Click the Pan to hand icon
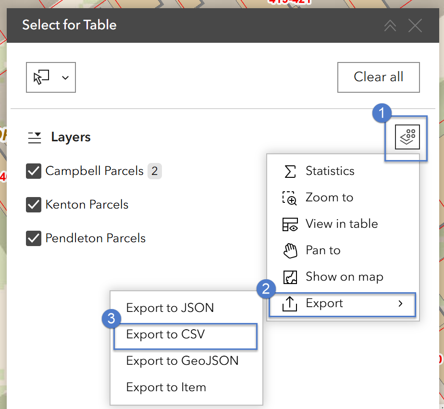Image resolution: width=444 pixels, height=409 pixels. 290,250
